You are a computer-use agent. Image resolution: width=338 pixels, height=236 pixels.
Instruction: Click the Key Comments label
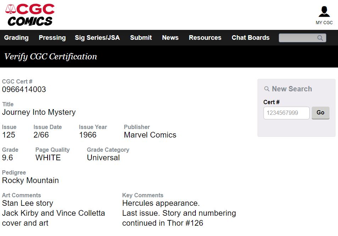[x=143, y=195]
